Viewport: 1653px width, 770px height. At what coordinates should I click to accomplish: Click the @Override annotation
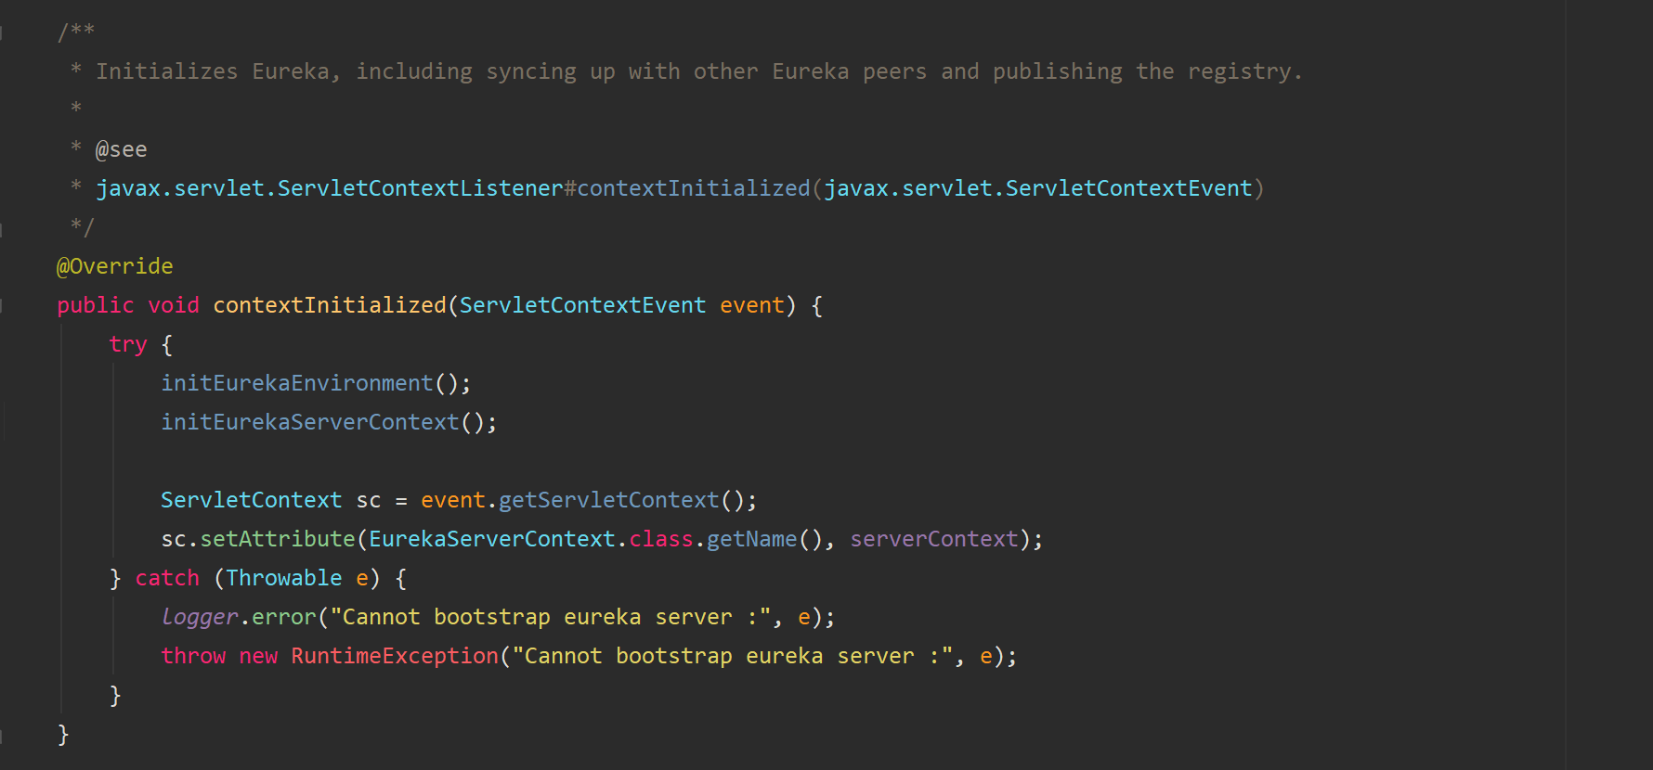pos(115,266)
